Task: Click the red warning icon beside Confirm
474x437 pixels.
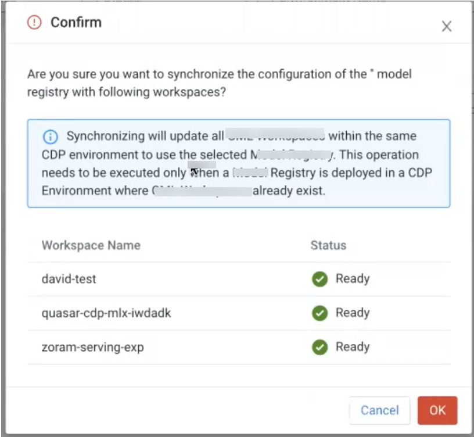Action: (x=35, y=23)
